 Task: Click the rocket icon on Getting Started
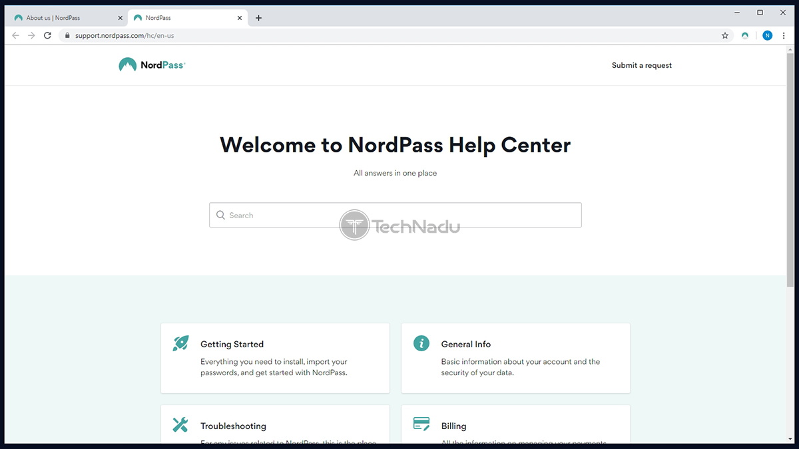coord(180,343)
